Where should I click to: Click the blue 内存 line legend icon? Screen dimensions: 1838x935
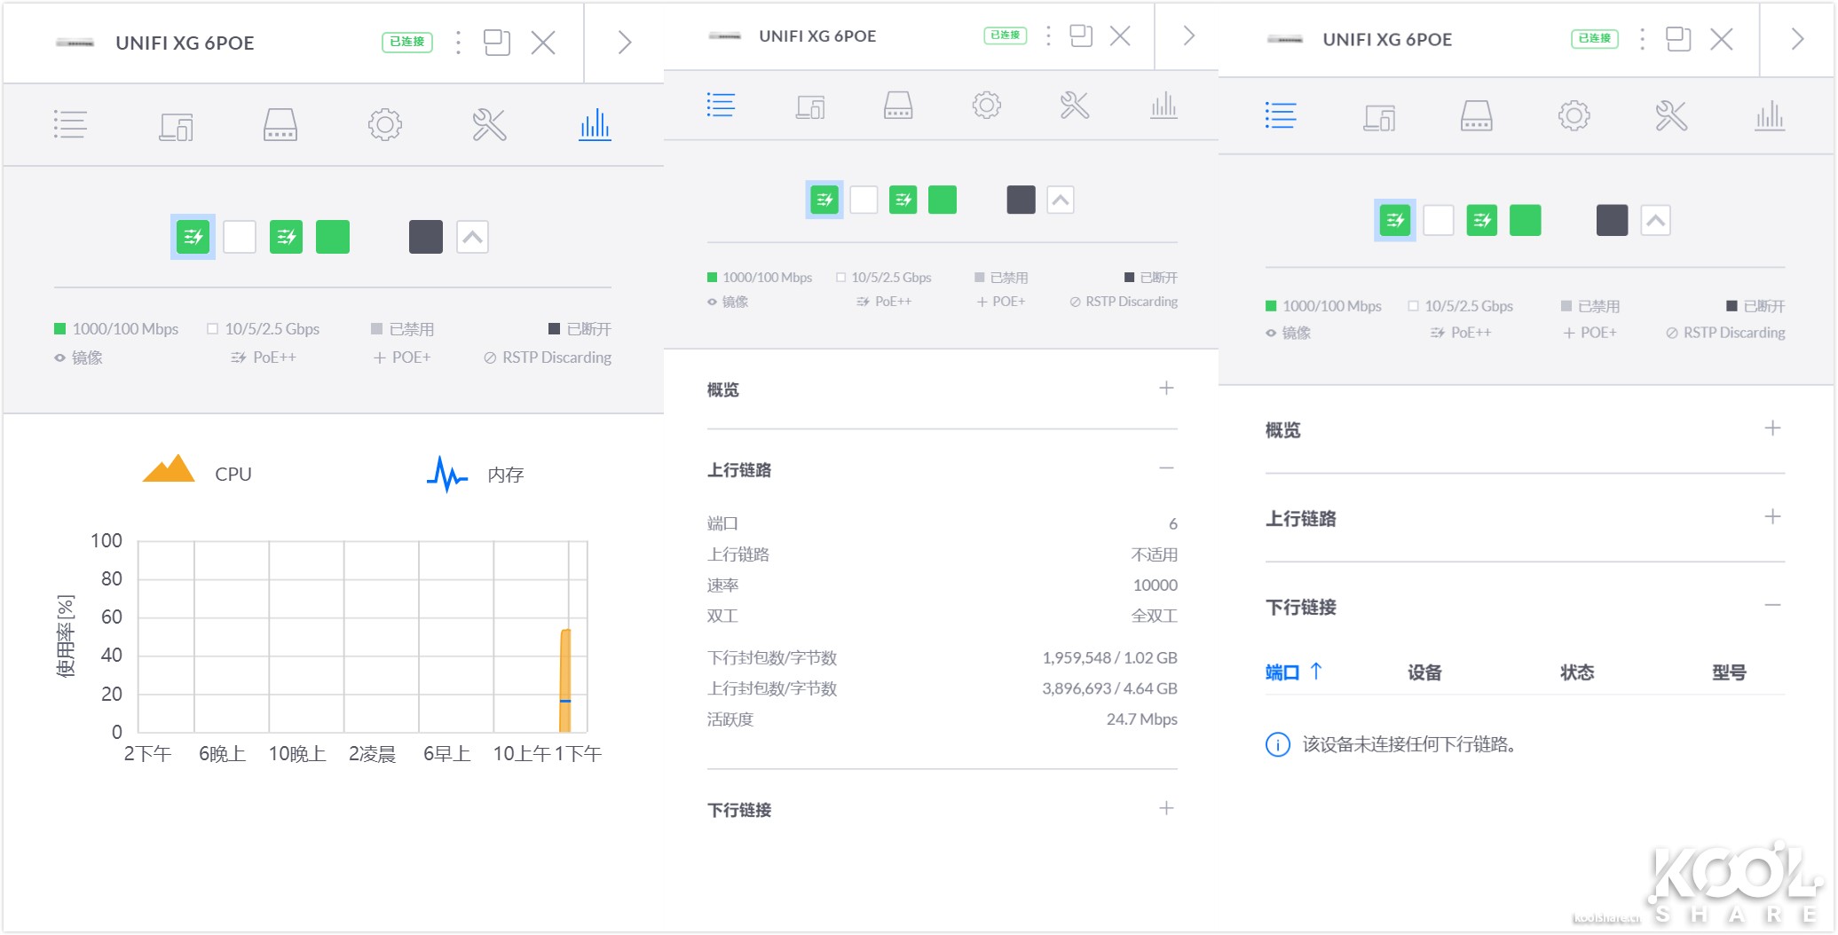tap(446, 474)
